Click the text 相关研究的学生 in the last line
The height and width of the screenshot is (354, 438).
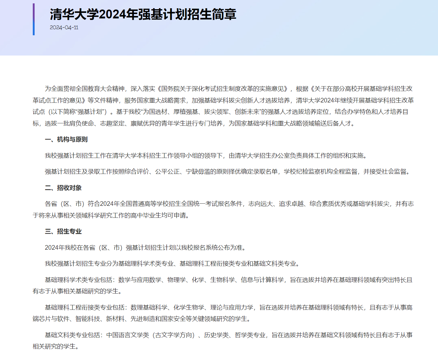pos(54,346)
